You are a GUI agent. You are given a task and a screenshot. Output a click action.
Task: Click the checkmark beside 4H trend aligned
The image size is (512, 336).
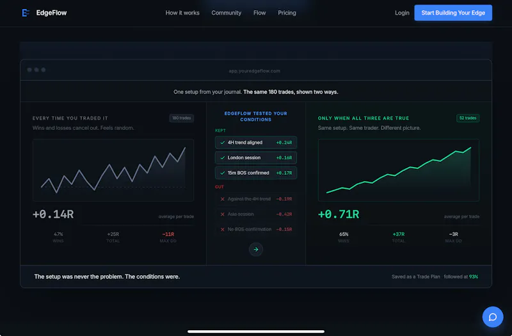[222, 143]
